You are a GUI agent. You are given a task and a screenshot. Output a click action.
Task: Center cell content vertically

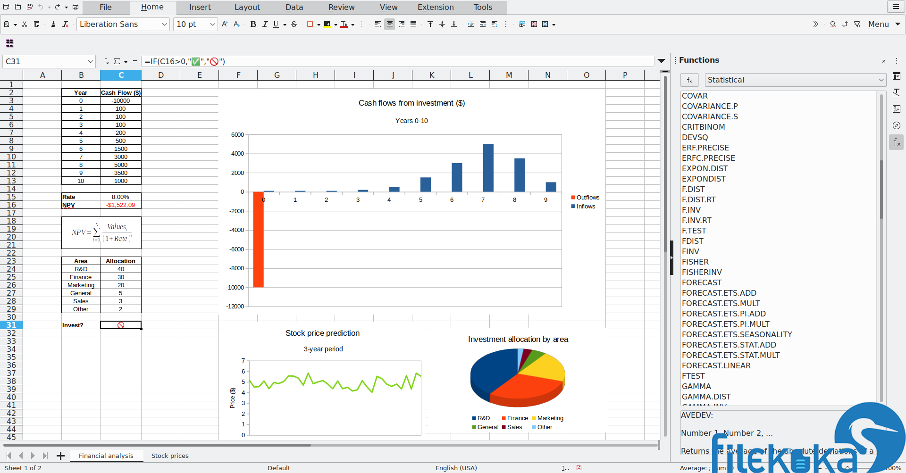(x=442, y=24)
